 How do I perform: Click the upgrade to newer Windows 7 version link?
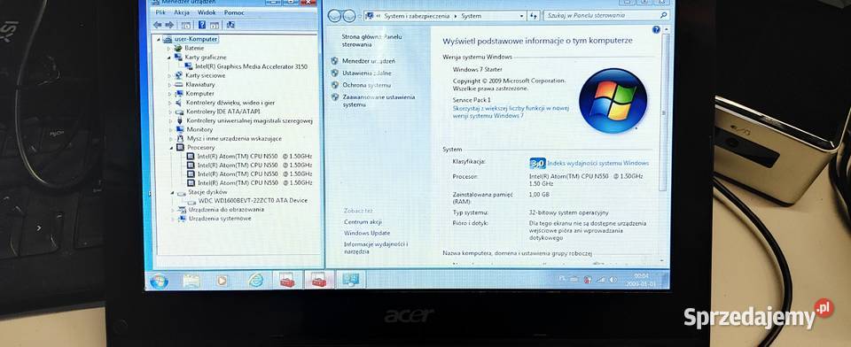[511, 112]
